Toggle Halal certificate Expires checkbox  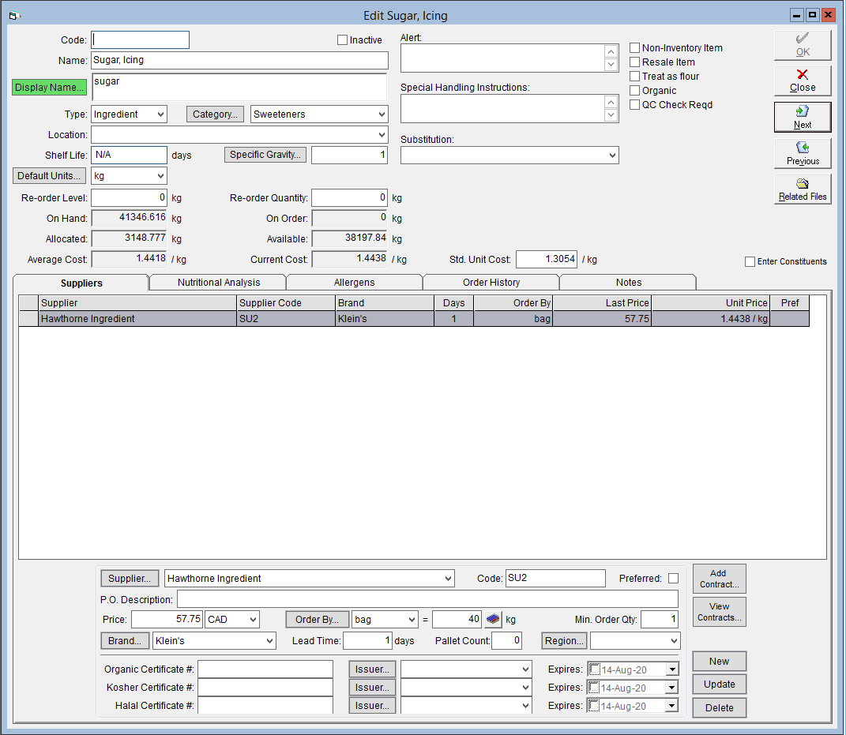pos(594,705)
